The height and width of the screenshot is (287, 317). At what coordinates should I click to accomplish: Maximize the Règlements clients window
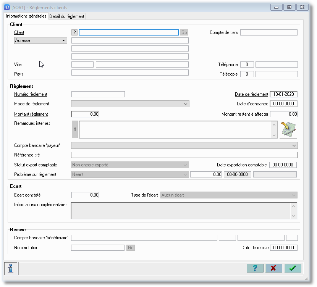(289, 7)
